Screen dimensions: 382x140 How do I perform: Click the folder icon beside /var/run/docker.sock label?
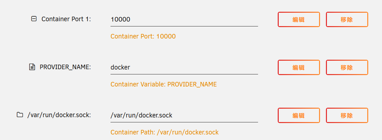[x=20, y=115]
